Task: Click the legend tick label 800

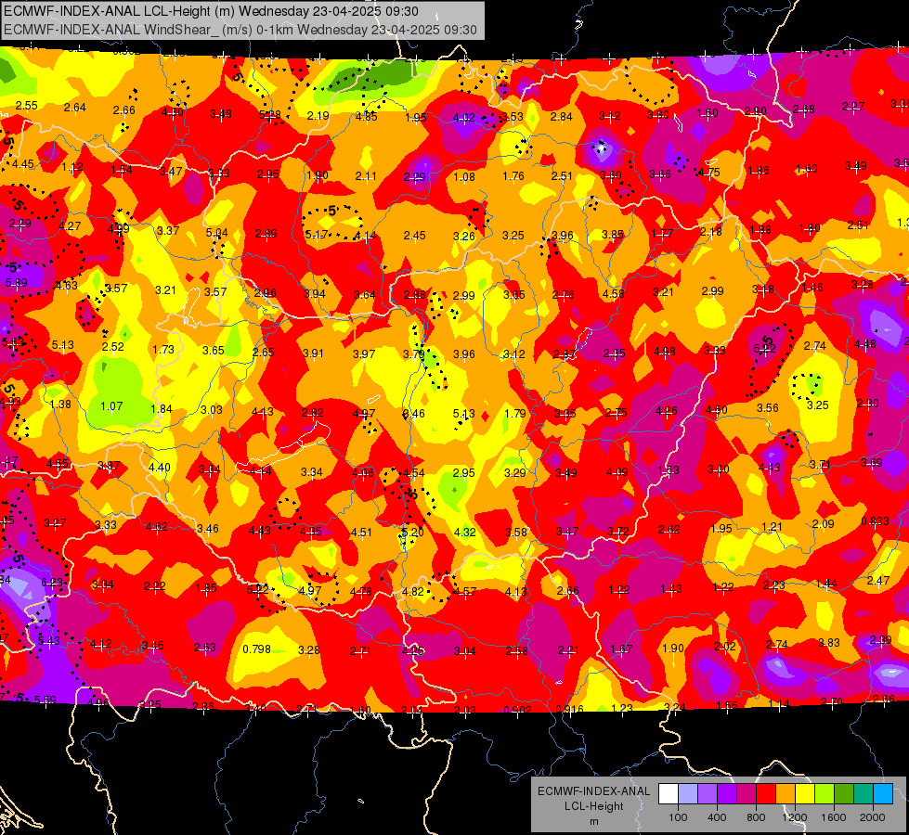Action: coord(756,817)
